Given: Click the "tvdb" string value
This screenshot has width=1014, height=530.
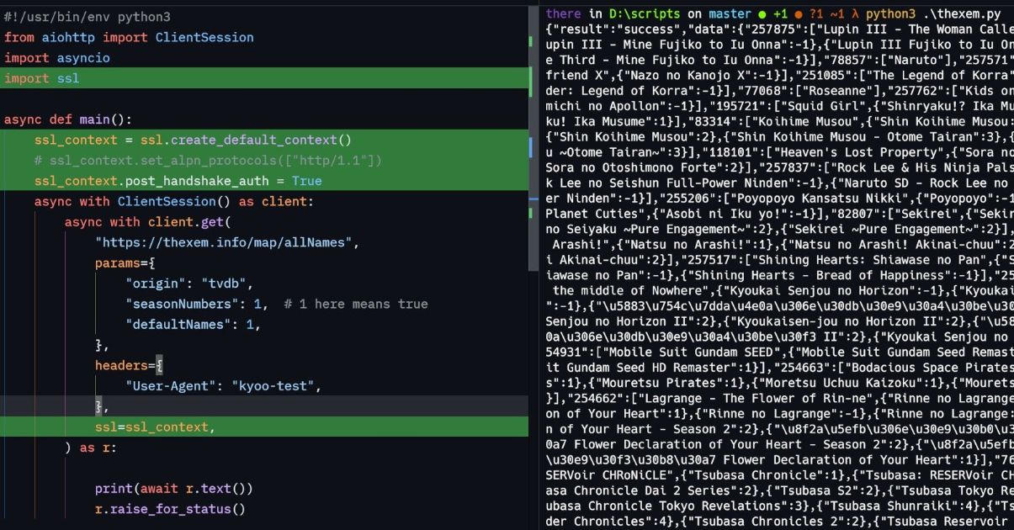Looking at the screenshot, I should [x=224, y=284].
